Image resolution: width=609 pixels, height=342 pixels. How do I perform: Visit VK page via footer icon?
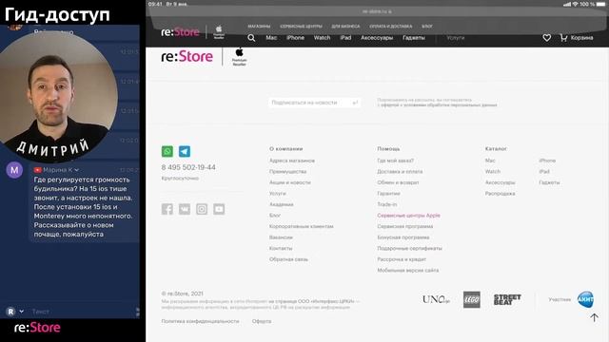click(x=185, y=209)
